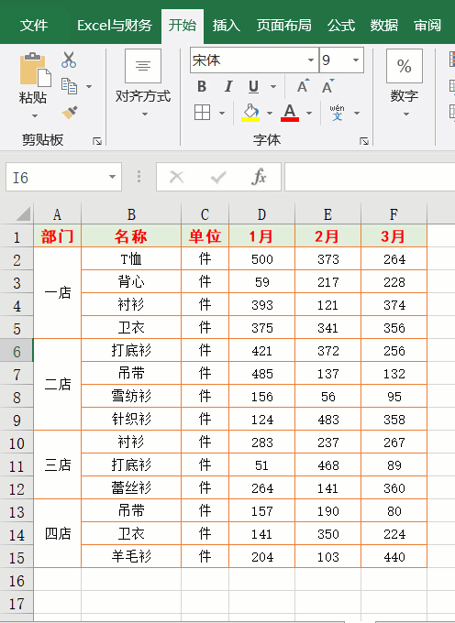Click the alignment lines icon
This screenshot has height=623, width=455.
click(143, 66)
